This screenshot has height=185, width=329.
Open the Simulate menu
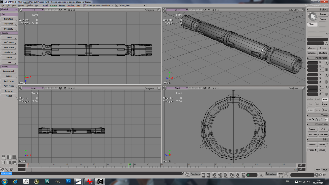(71, 5)
